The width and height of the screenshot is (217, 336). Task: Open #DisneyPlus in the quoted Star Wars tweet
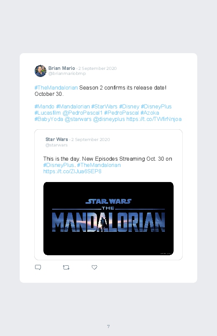coord(58,165)
